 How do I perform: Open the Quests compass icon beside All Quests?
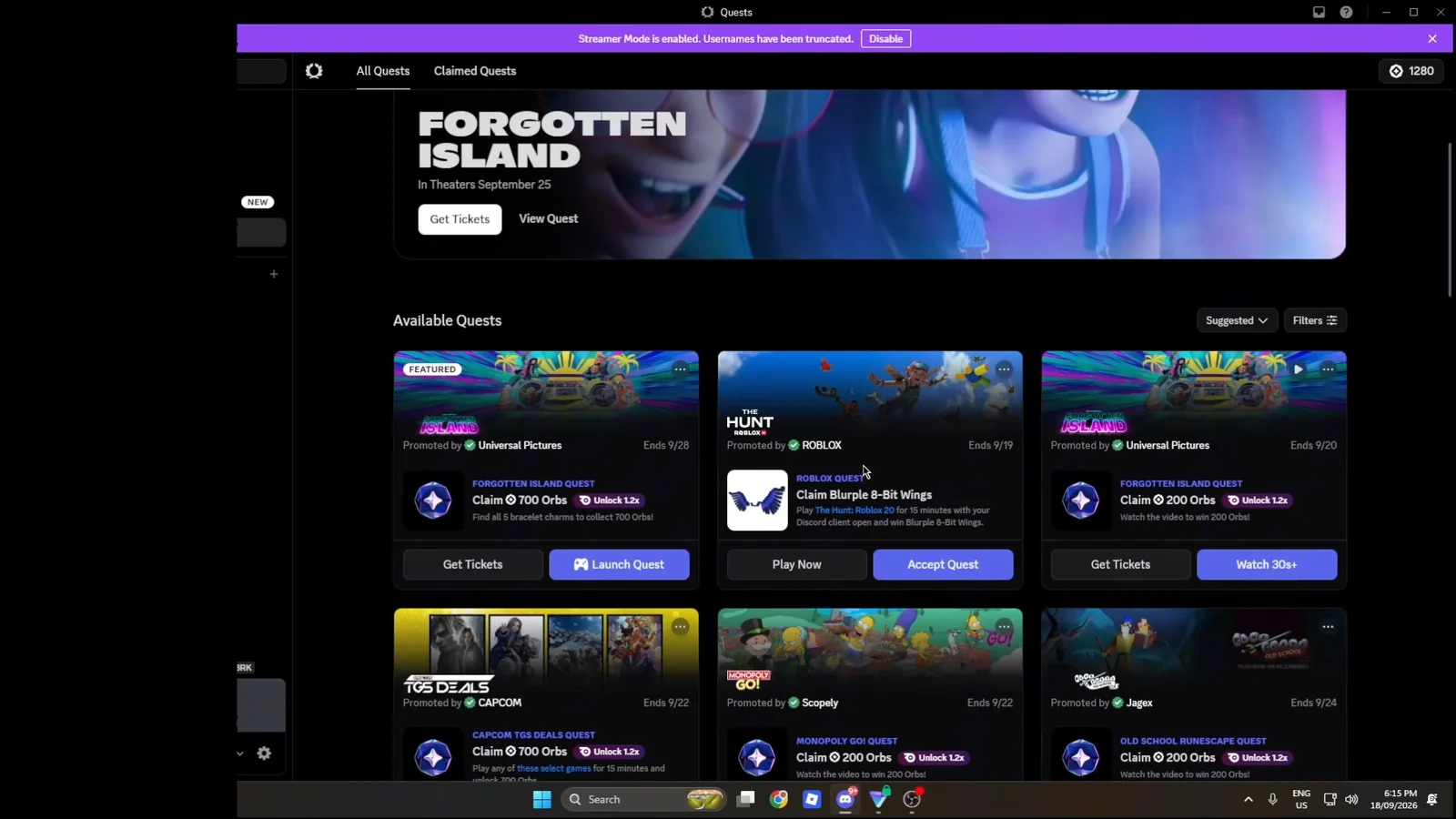tap(314, 71)
